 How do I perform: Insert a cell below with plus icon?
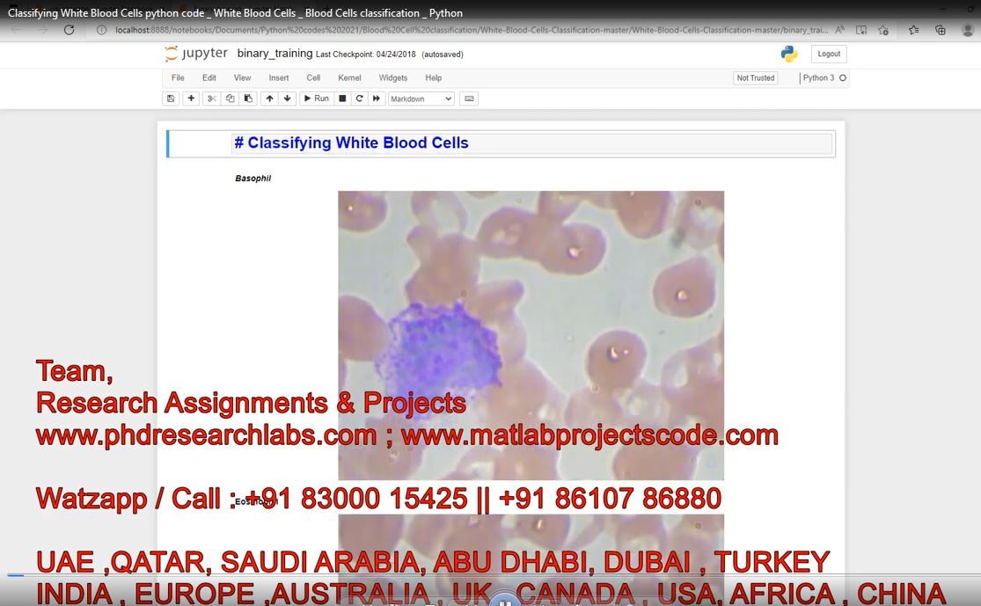click(191, 99)
